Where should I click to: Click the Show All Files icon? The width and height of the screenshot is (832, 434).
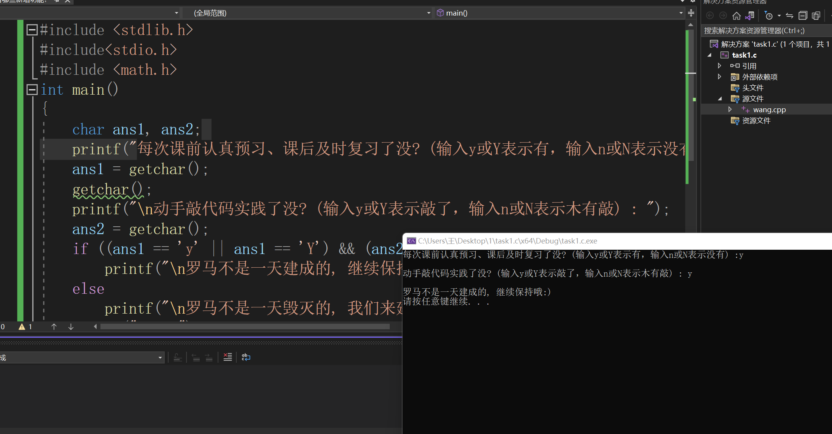tap(816, 16)
